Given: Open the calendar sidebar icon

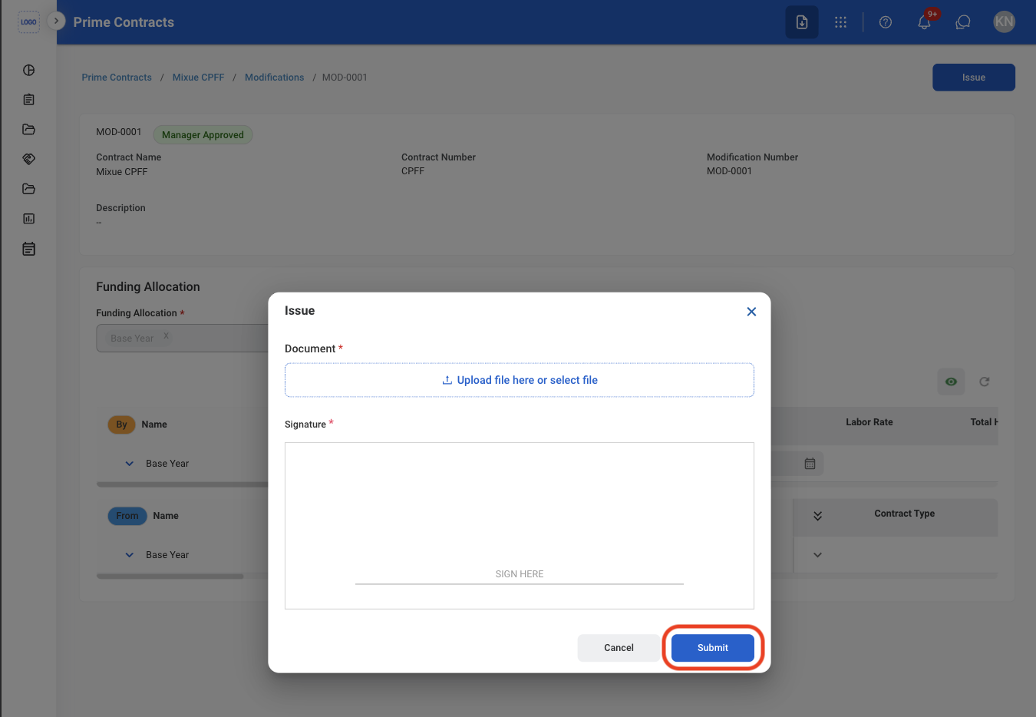Looking at the screenshot, I should pyautogui.click(x=29, y=249).
